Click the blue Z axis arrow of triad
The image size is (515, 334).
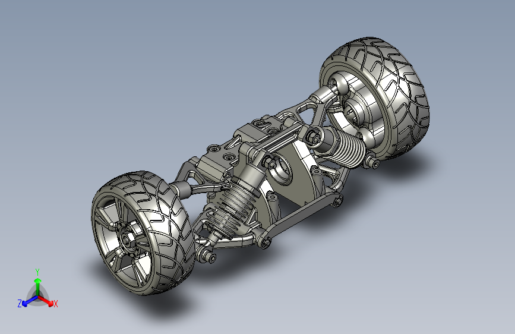click(30, 301)
